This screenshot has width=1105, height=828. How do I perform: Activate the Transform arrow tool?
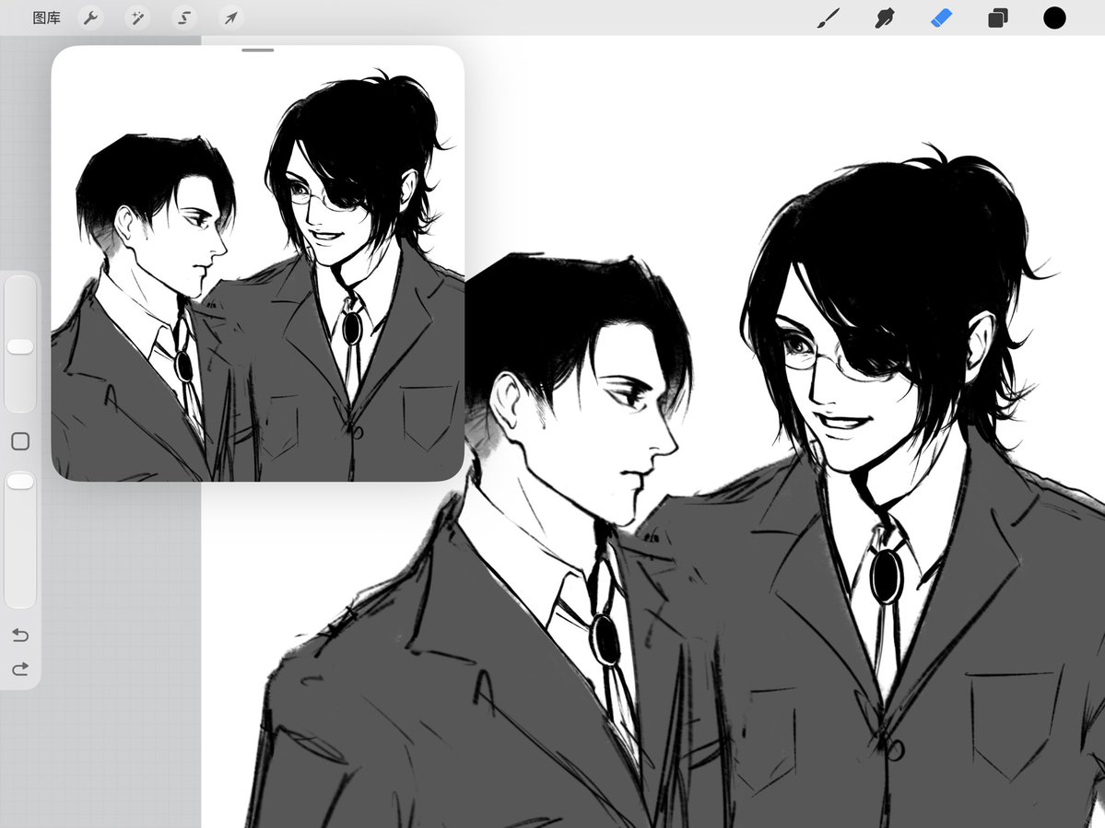231,17
